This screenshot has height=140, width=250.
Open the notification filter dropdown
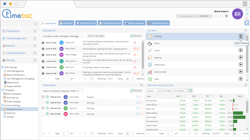tap(62, 91)
